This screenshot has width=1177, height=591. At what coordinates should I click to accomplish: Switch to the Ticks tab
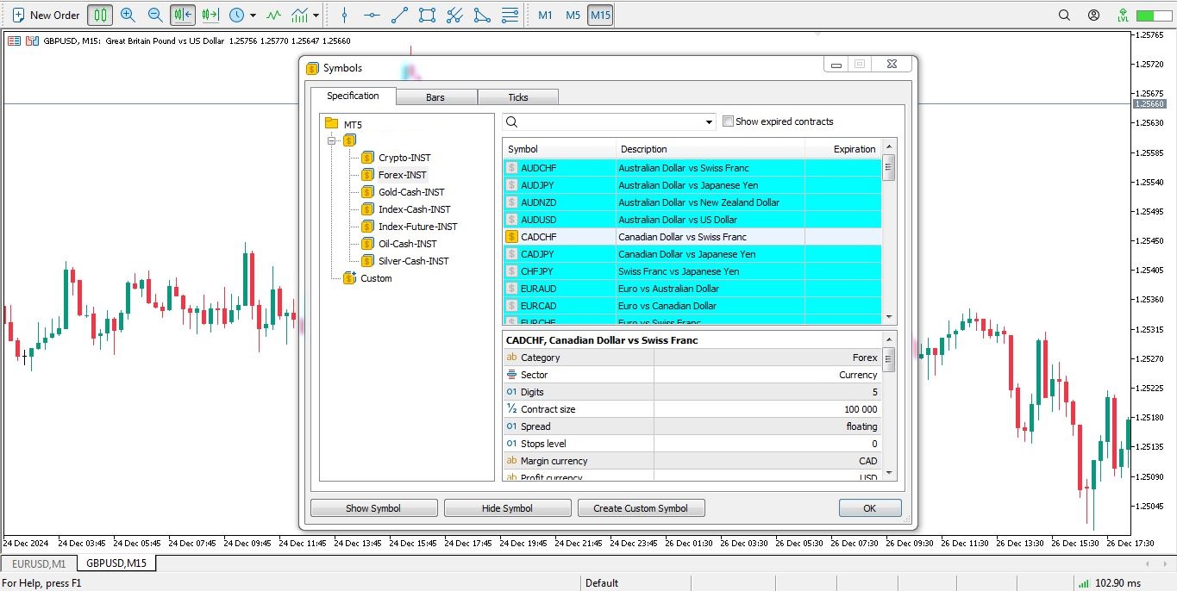point(518,97)
